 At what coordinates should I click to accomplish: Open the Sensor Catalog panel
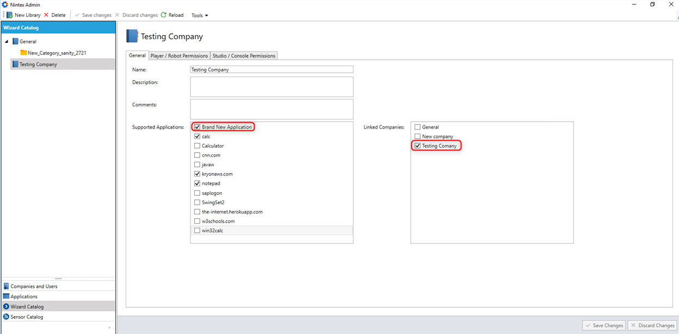(x=27, y=317)
